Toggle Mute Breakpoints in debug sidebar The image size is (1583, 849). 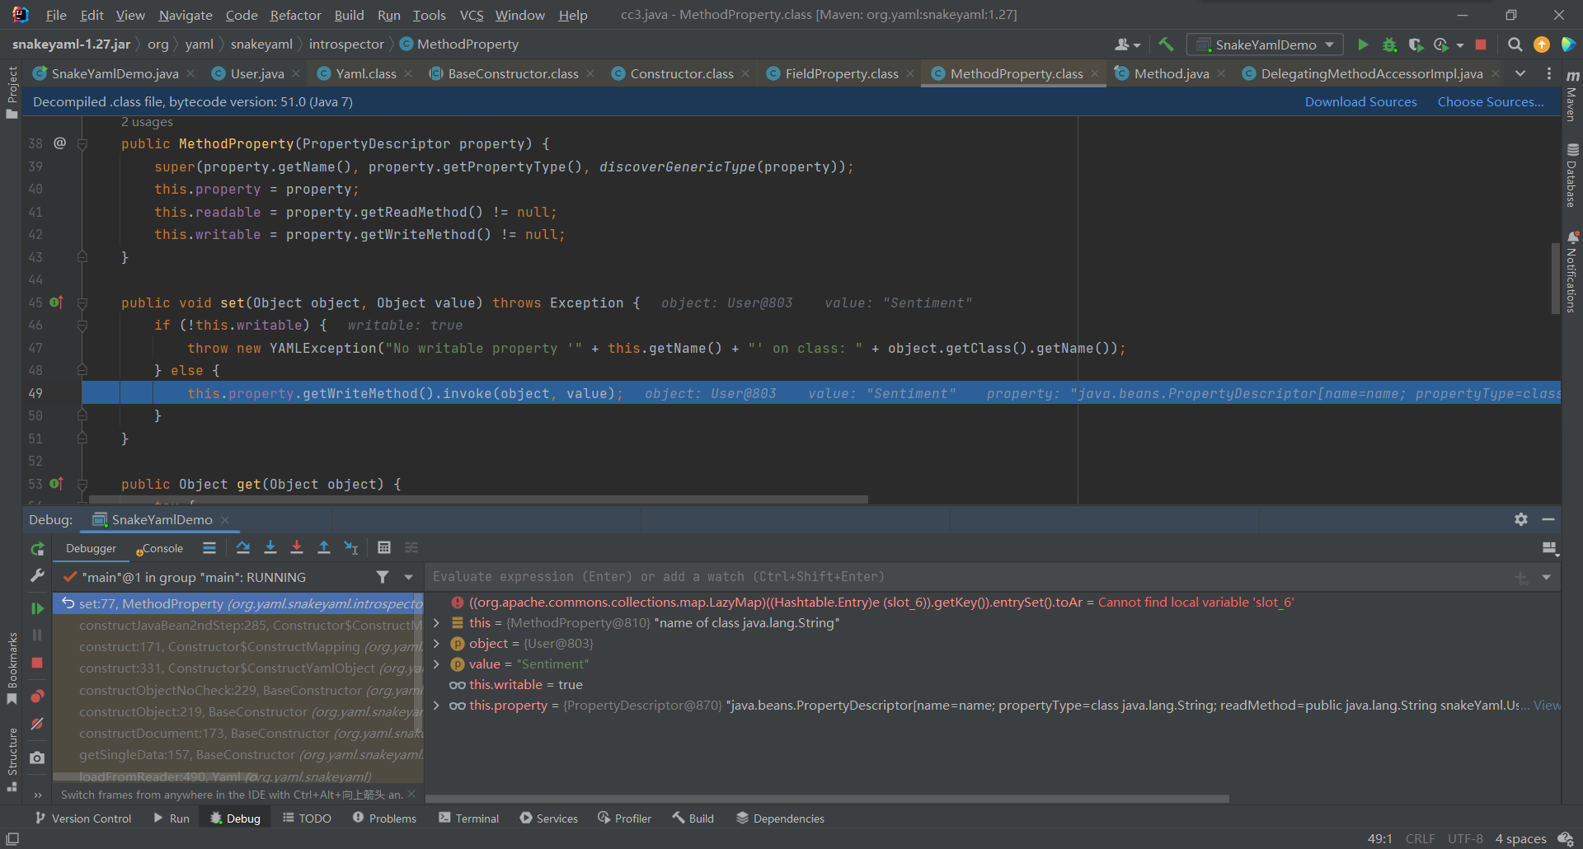[37, 724]
